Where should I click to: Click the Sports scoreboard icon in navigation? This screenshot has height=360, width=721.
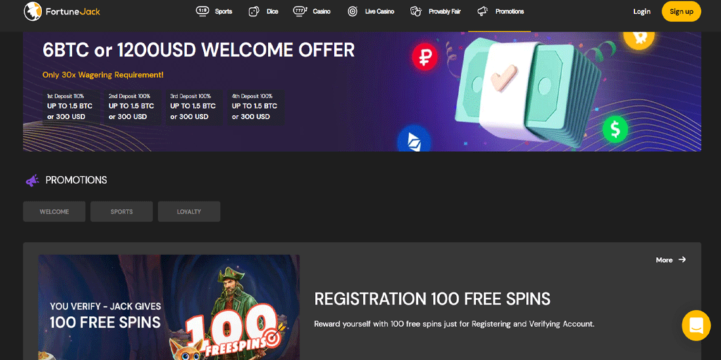point(203,11)
